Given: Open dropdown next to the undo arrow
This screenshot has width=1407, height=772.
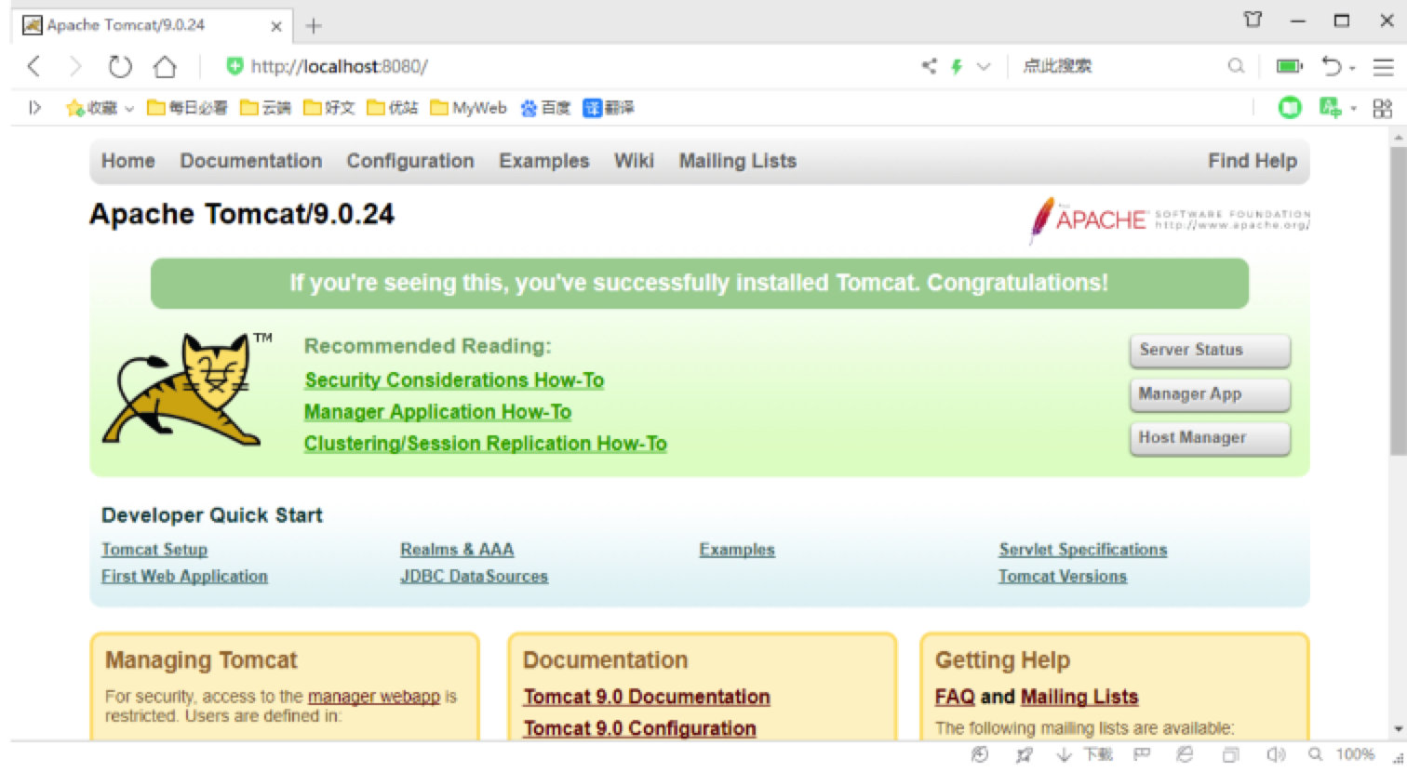Looking at the screenshot, I should click(x=1352, y=68).
